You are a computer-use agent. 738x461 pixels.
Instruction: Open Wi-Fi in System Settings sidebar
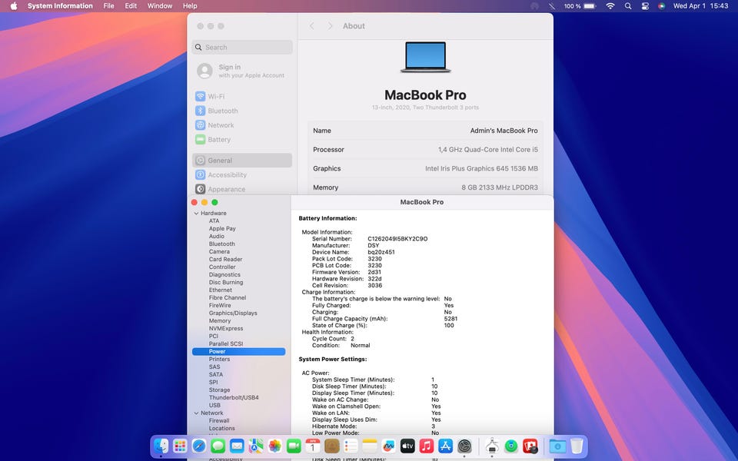click(x=242, y=97)
